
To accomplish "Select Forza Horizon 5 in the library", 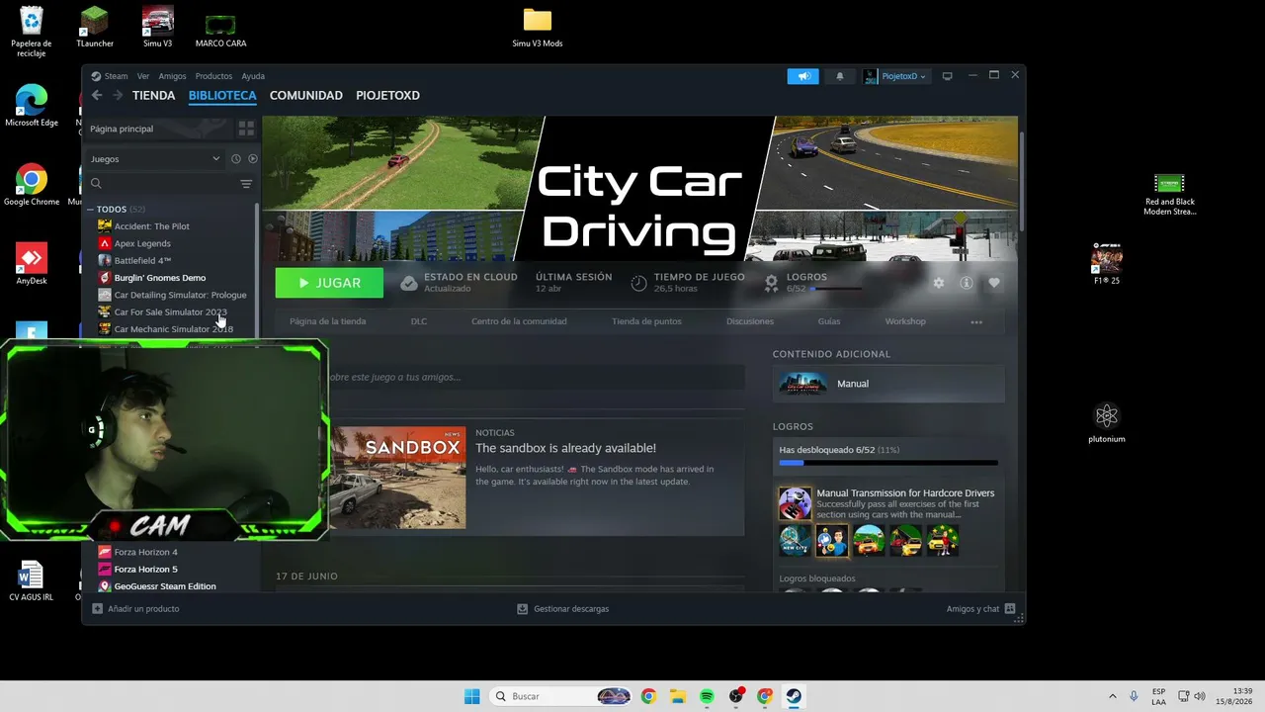I will click(145, 570).
